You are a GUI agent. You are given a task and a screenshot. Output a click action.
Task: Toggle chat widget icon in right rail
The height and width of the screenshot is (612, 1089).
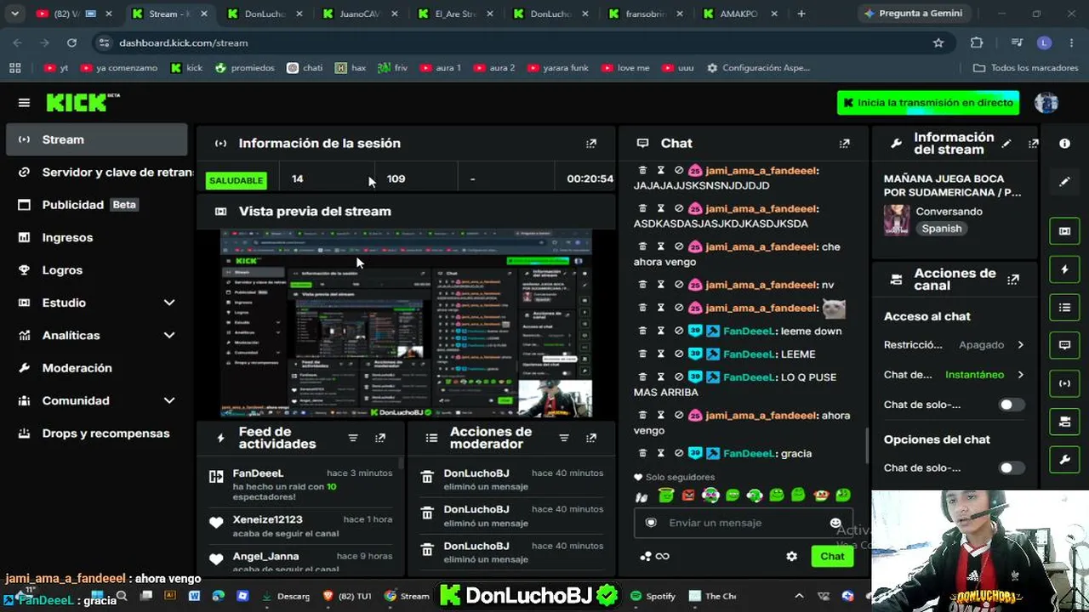click(1064, 345)
